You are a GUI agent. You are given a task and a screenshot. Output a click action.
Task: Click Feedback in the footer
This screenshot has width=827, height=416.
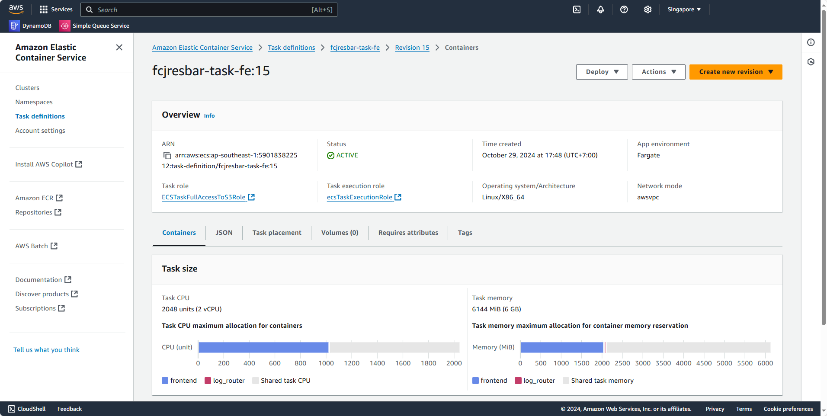pyautogui.click(x=69, y=409)
